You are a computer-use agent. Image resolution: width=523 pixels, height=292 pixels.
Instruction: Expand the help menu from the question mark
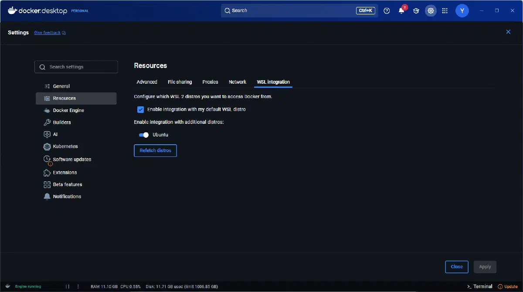coord(387,10)
